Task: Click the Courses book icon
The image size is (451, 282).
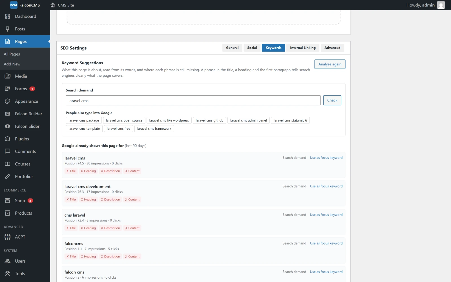Action: point(8,164)
